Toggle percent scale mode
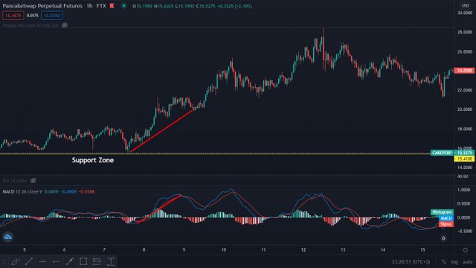 pyautogui.click(x=444, y=261)
